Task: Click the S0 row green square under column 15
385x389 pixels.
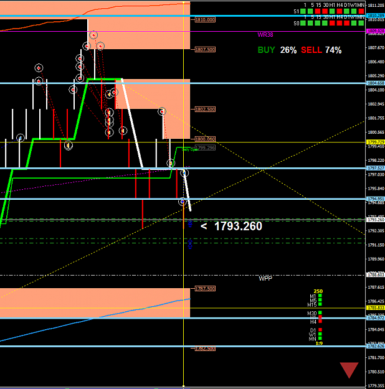Action: [318, 23]
